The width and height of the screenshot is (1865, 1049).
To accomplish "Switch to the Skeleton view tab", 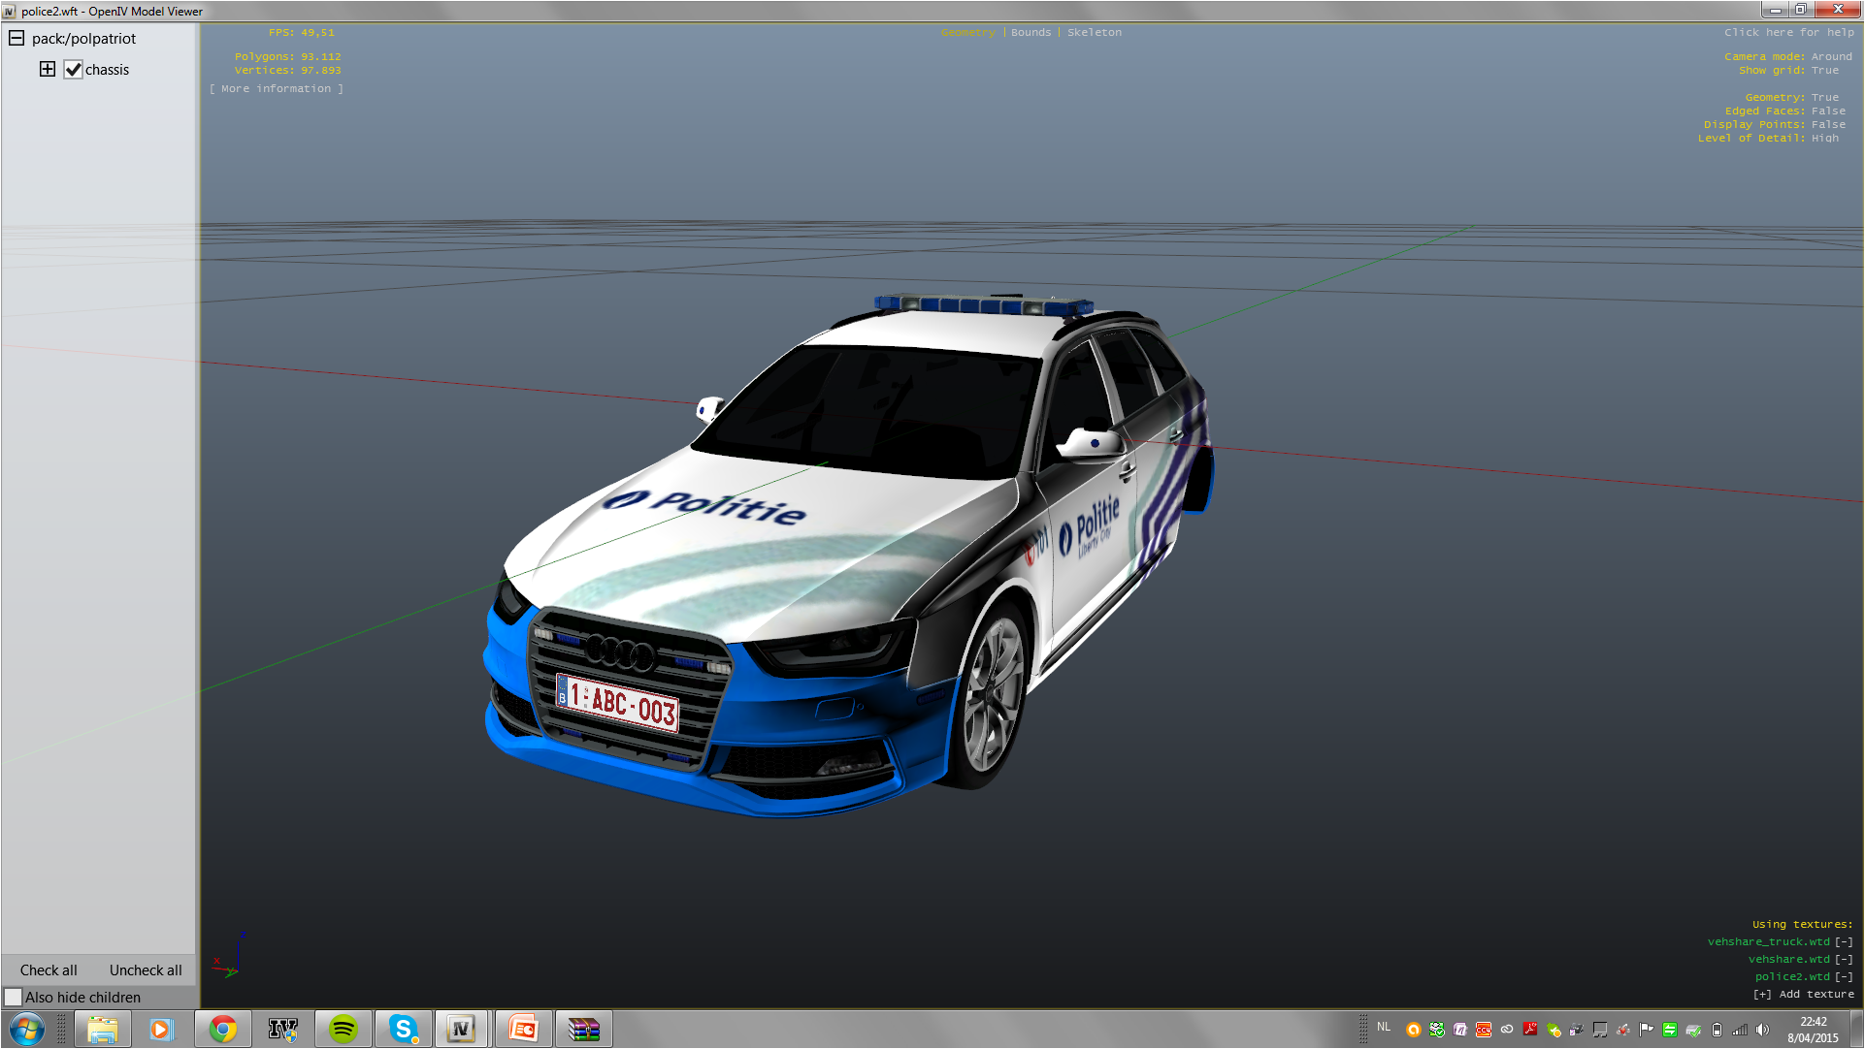I will tap(1095, 33).
